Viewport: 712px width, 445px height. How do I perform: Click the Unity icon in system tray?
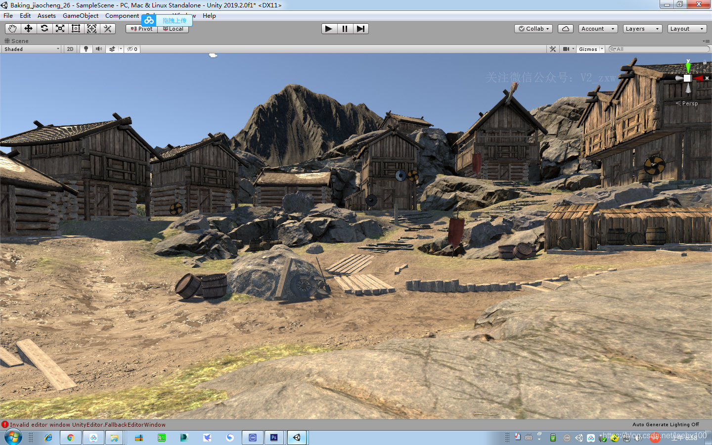coord(578,438)
